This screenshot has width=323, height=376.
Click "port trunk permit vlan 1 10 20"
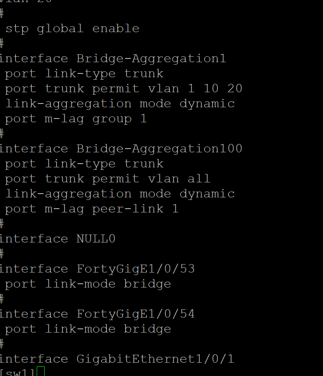[x=124, y=88]
